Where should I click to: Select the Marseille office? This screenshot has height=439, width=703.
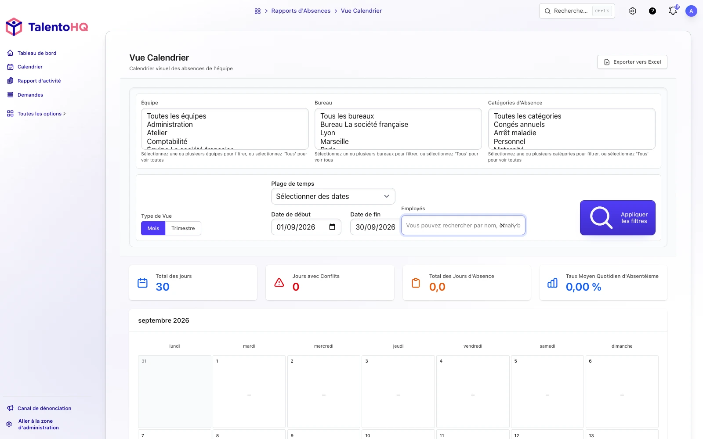pos(398,141)
